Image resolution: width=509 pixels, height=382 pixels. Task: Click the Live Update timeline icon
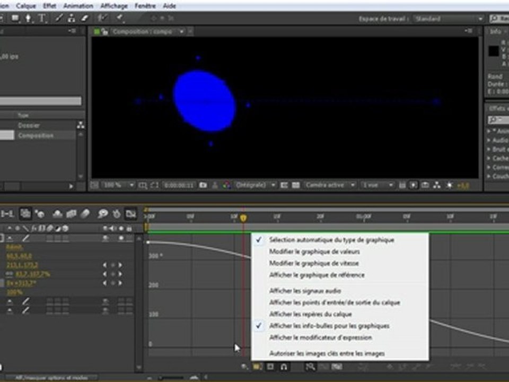coord(25,214)
